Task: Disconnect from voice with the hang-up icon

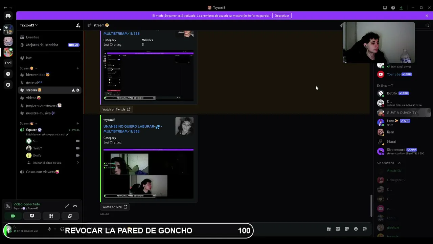Action: (x=75, y=206)
